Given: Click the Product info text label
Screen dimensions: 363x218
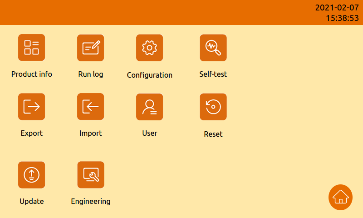Looking at the screenshot, I should point(32,74).
